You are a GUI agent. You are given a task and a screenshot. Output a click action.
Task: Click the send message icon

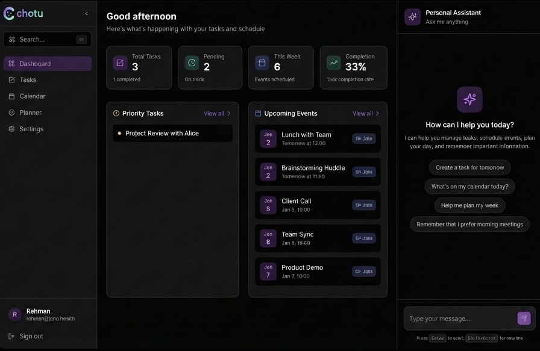[524, 318]
